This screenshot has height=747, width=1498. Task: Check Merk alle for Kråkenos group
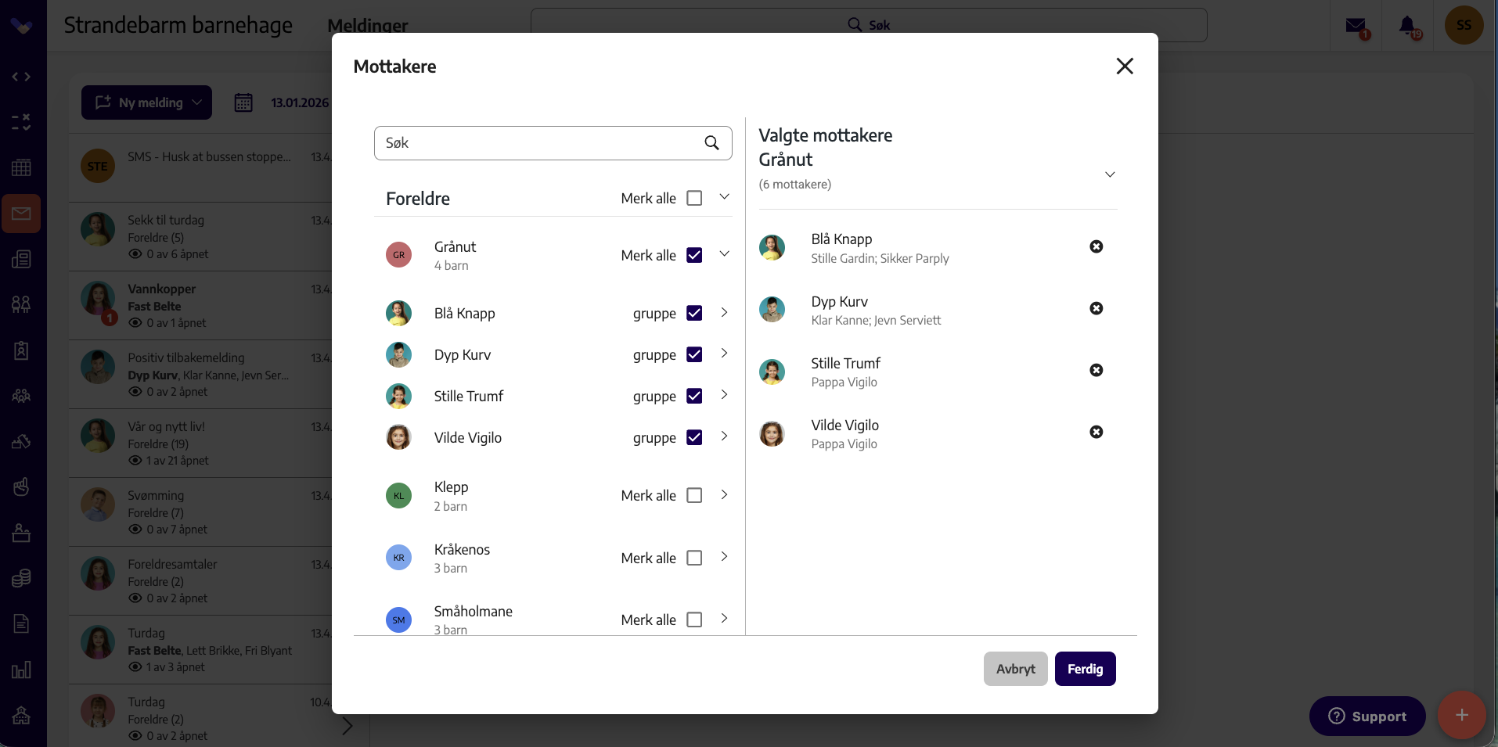[x=694, y=558]
